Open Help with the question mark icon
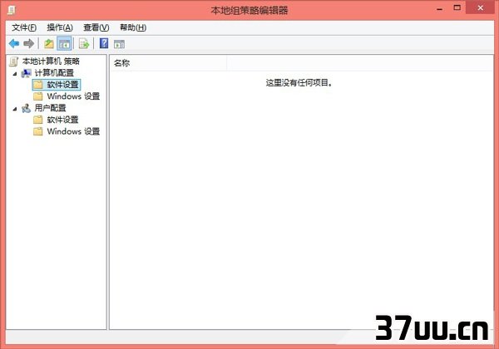The width and height of the screenshot is (499, 349). pos(104,43)
